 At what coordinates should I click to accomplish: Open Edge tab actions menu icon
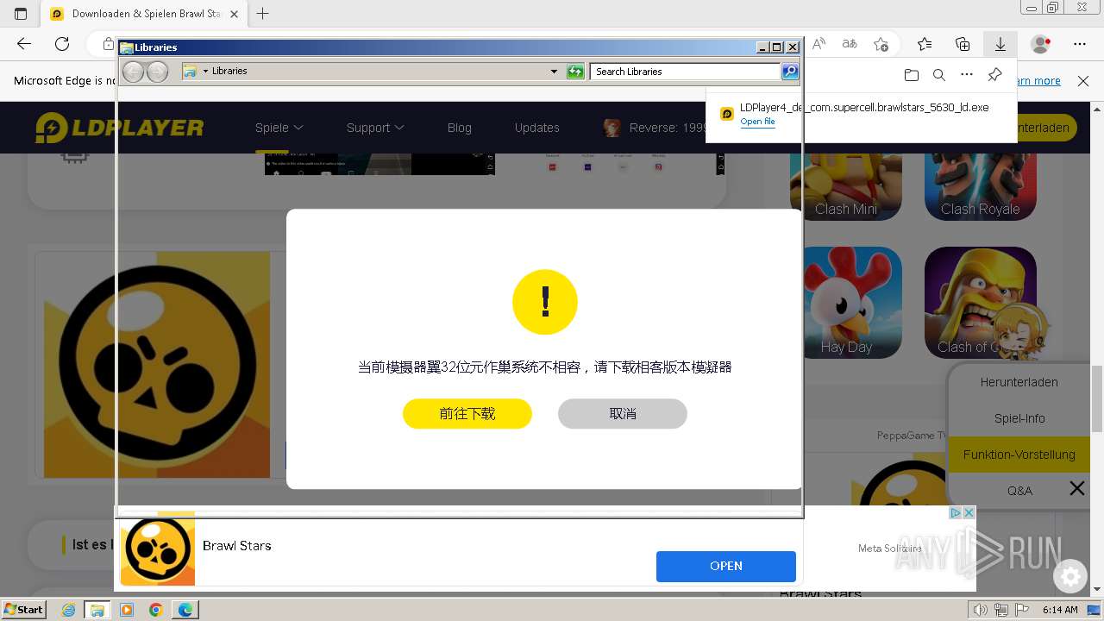pos(21,14)
